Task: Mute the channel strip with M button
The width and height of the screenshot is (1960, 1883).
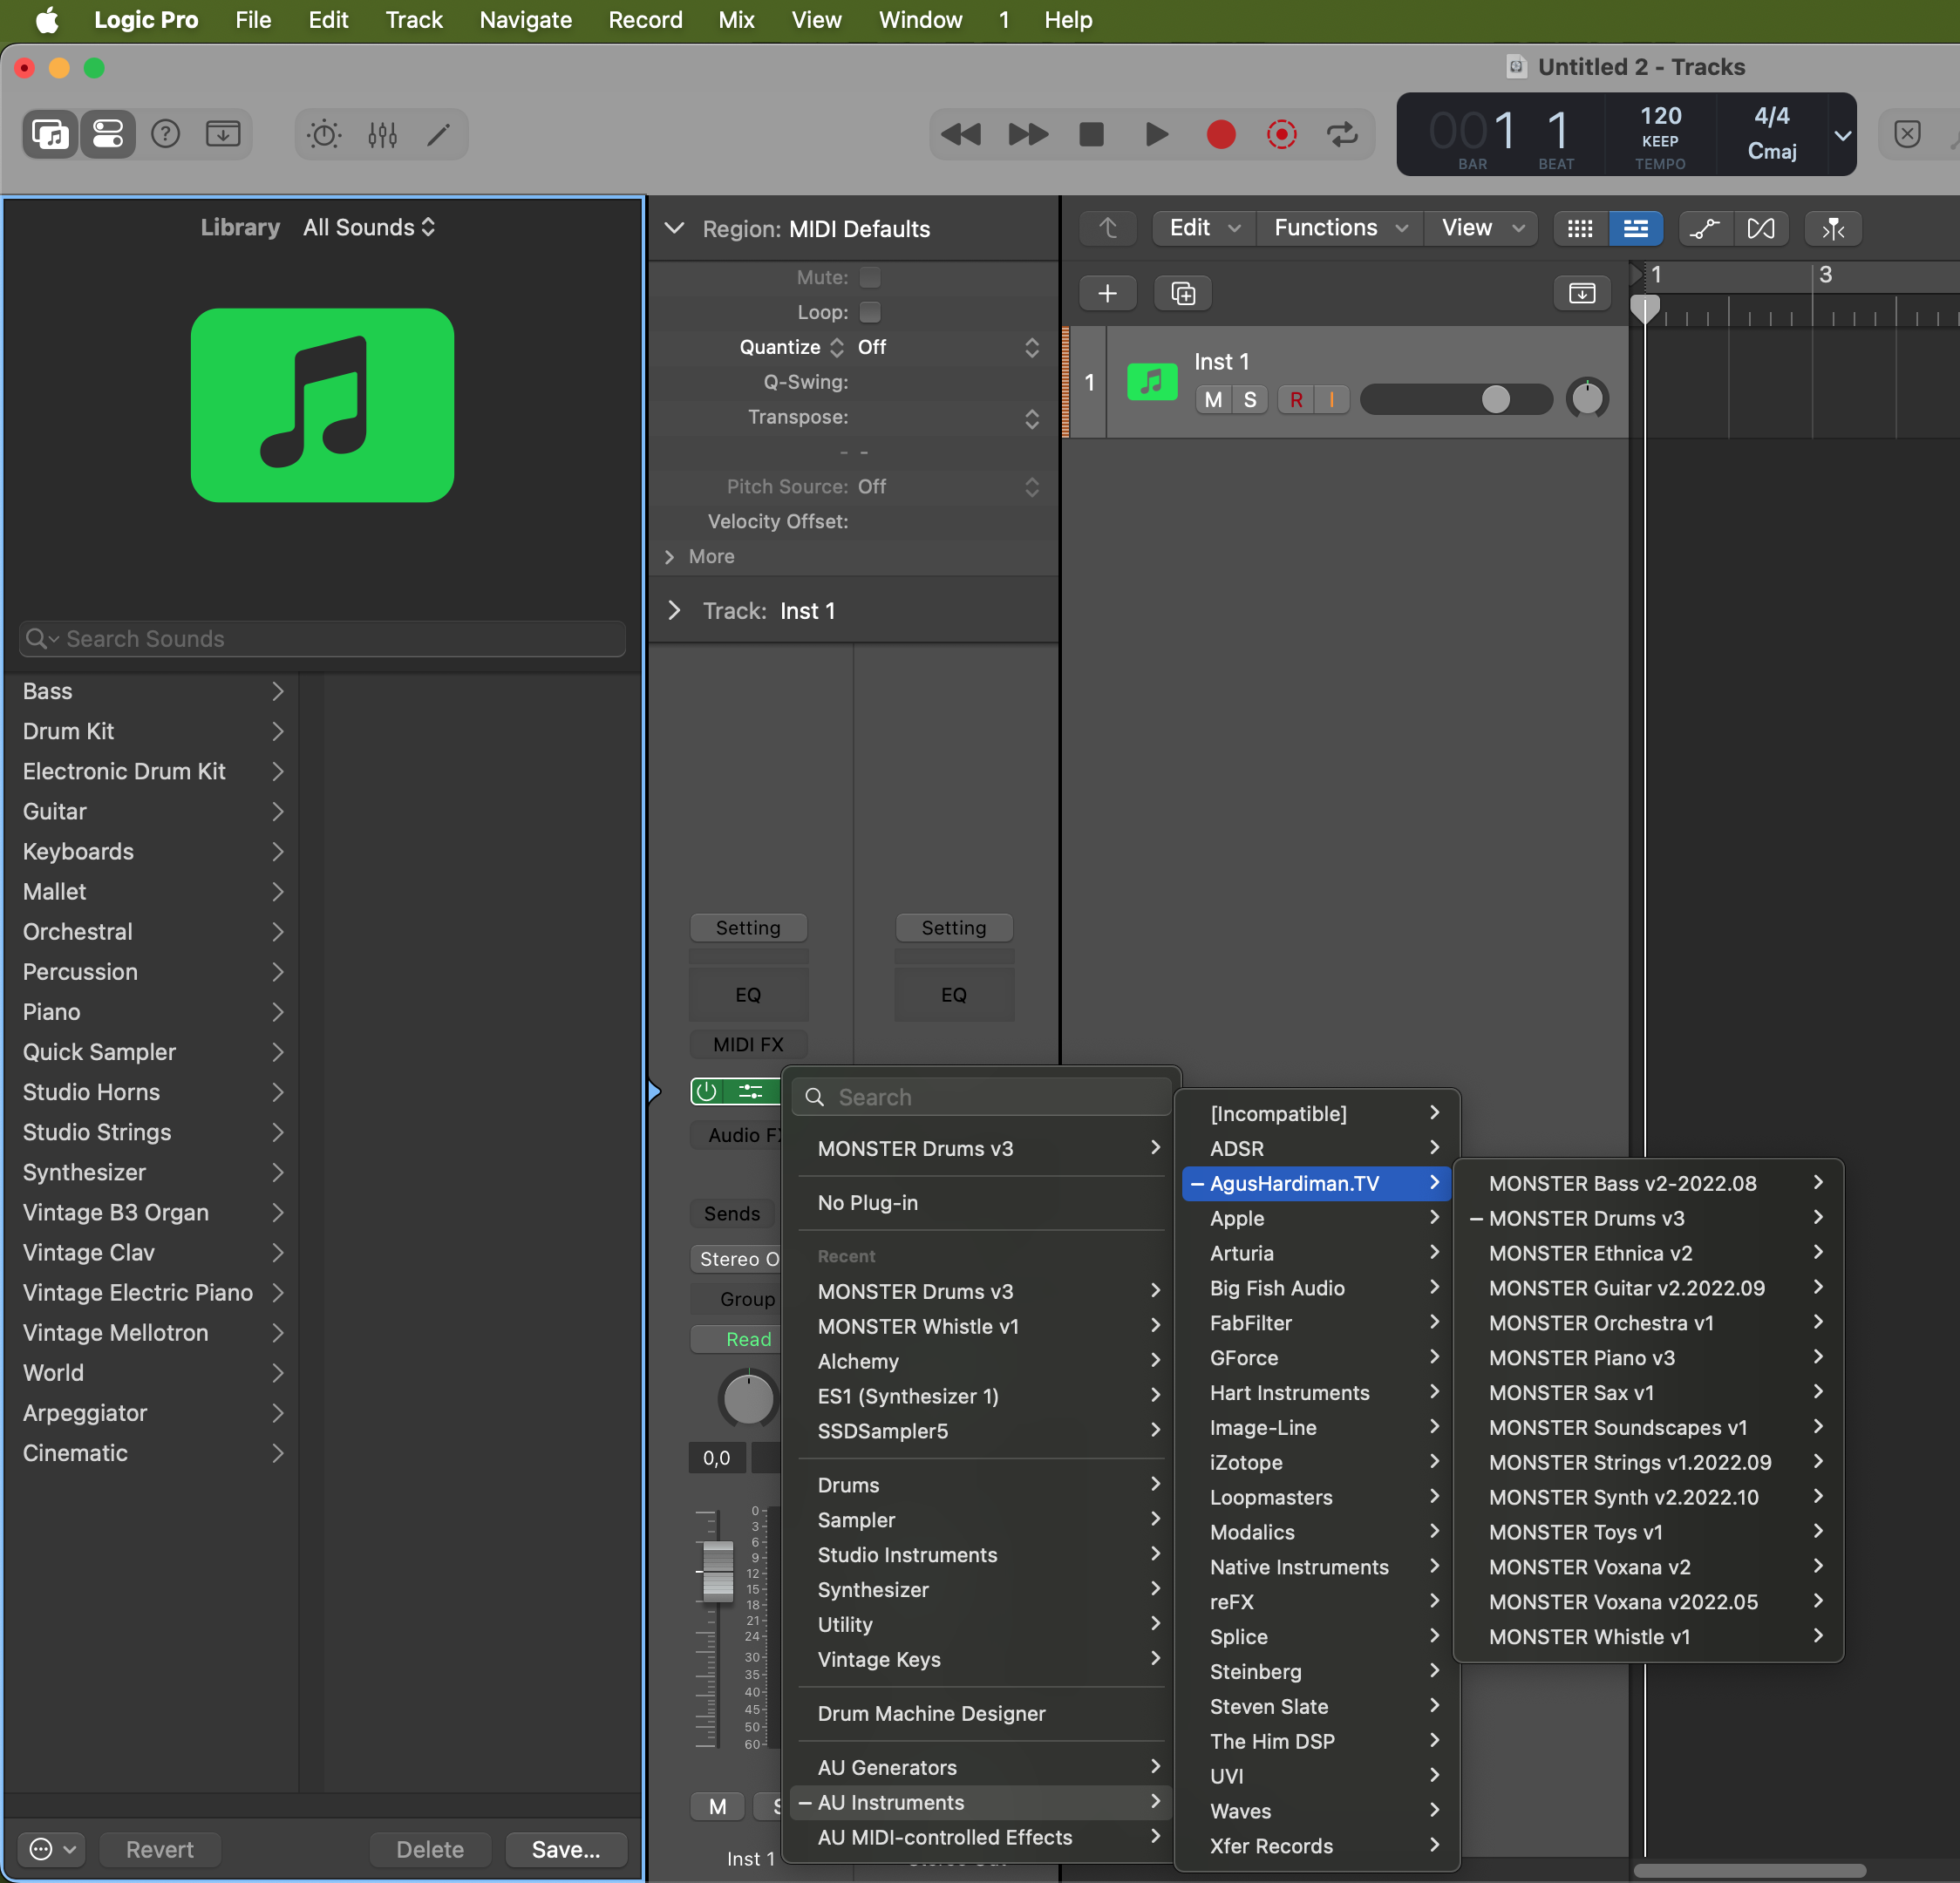Action: coord(717,1806)
